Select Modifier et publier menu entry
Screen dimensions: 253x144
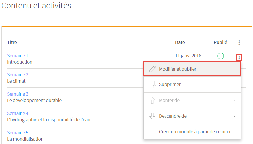point(192,69)
